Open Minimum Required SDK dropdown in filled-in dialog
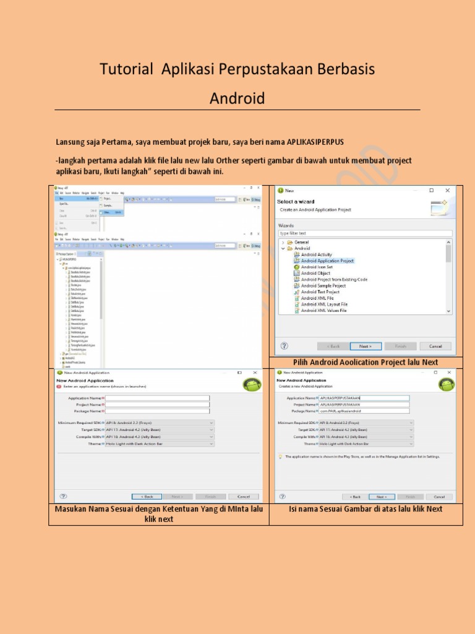This screenshot has width=475, height=634. 366,423
